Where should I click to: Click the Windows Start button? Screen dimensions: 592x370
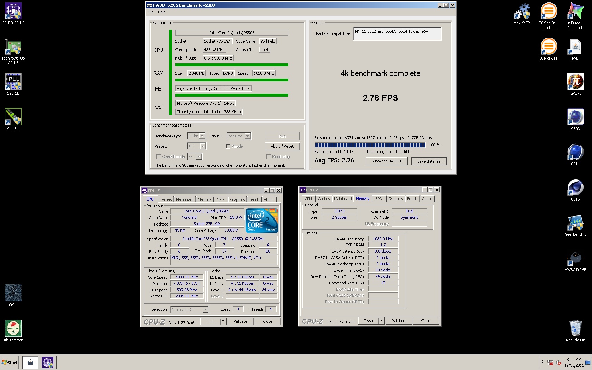tap(10, 362)
